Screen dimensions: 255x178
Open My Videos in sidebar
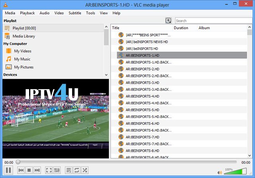point(23,51)
